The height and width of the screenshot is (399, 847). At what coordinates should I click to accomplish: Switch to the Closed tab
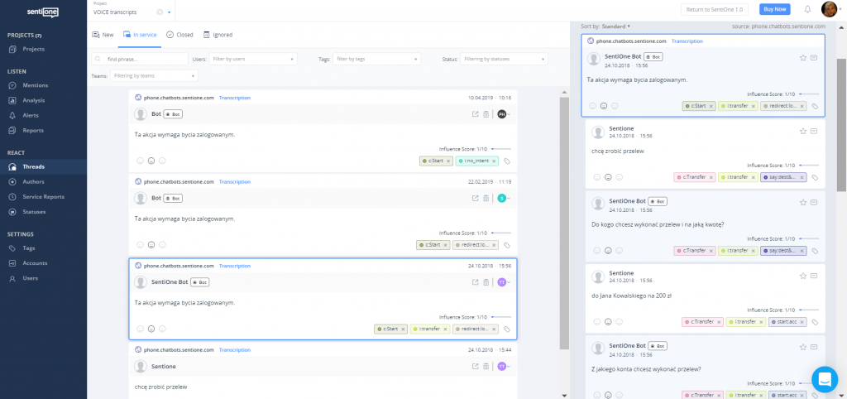point(179,35)
